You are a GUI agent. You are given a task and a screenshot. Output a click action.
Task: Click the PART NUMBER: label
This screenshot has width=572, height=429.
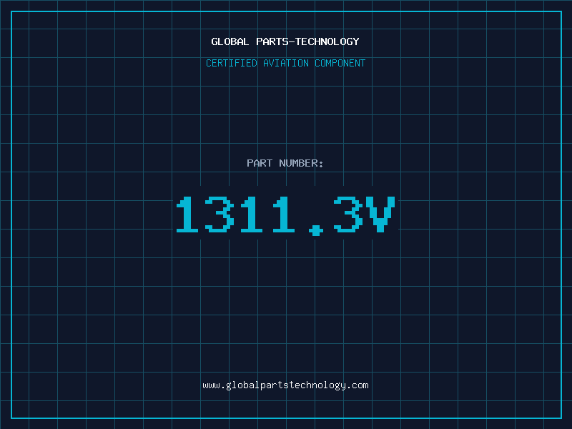click(285, 163)
